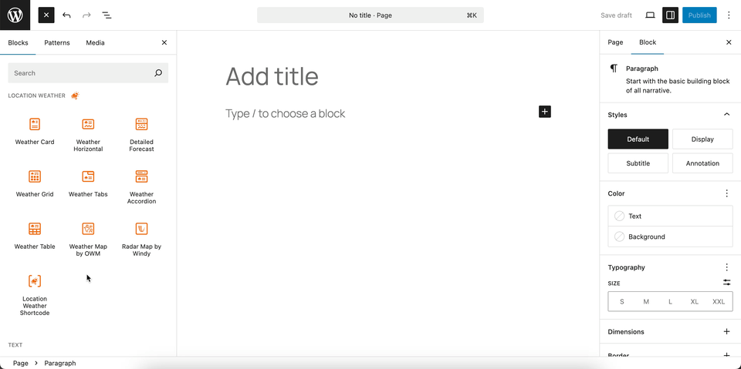Focus the block Search field
Viewport: 741px width, 369px height.
tap(83, 73)
